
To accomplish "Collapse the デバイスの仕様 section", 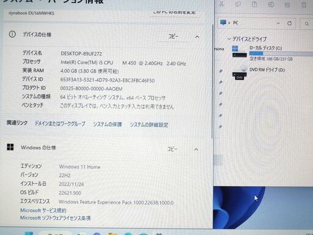I will 197,37.
